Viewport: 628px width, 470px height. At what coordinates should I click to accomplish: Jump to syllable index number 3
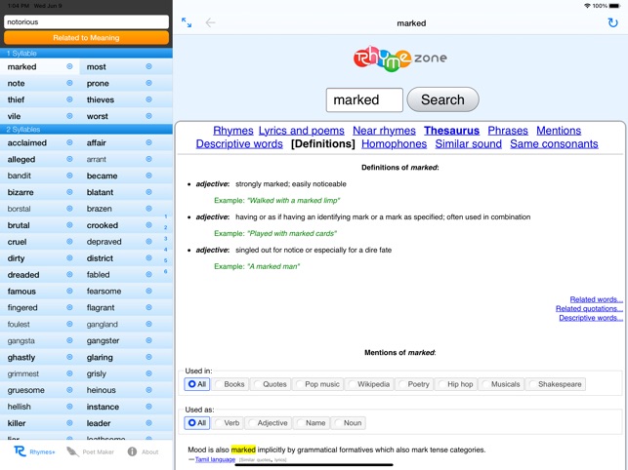(166, 239)
